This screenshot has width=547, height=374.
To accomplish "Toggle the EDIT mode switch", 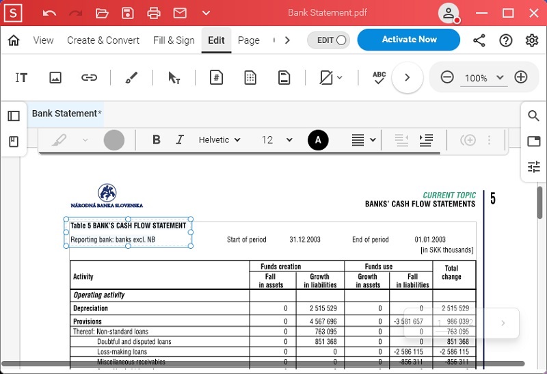I will point(329,40).
